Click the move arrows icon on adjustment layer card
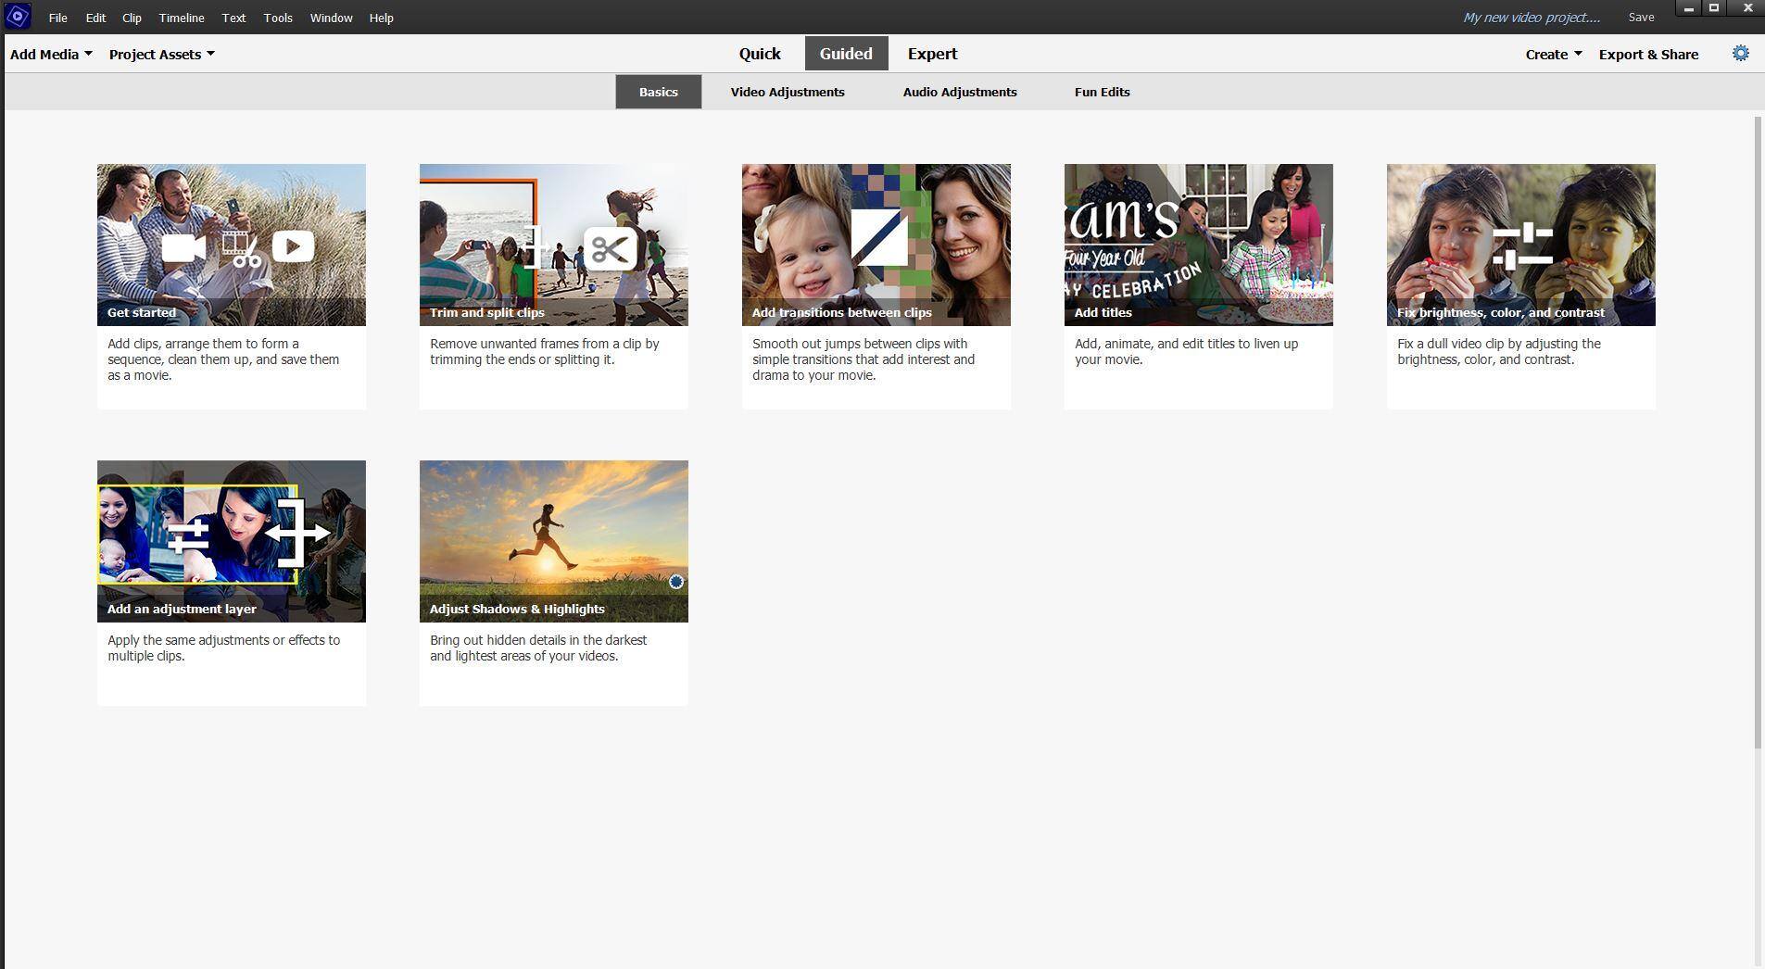 click(296, 533)
